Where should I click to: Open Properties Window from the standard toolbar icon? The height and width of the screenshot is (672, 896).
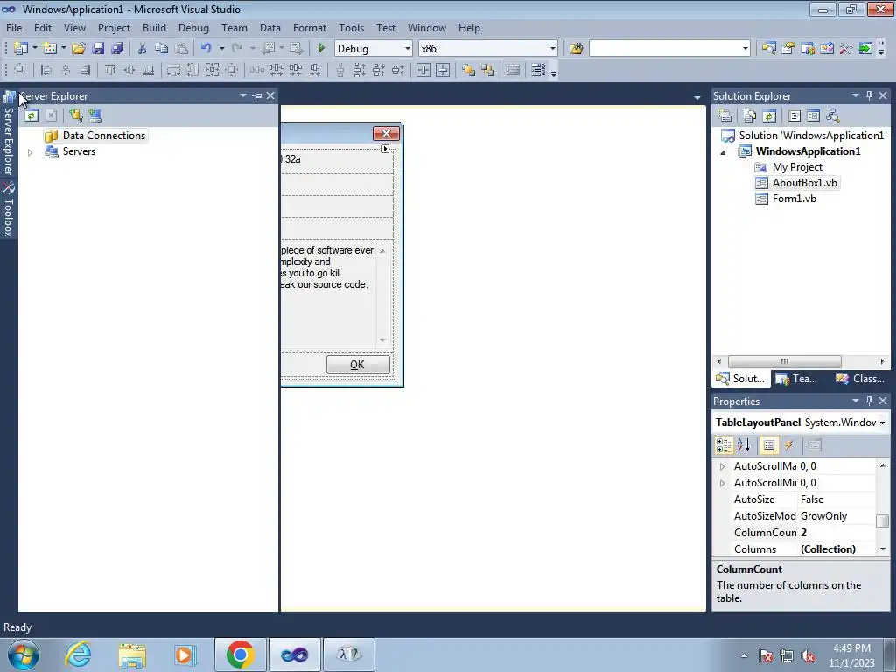pos(788,49)
